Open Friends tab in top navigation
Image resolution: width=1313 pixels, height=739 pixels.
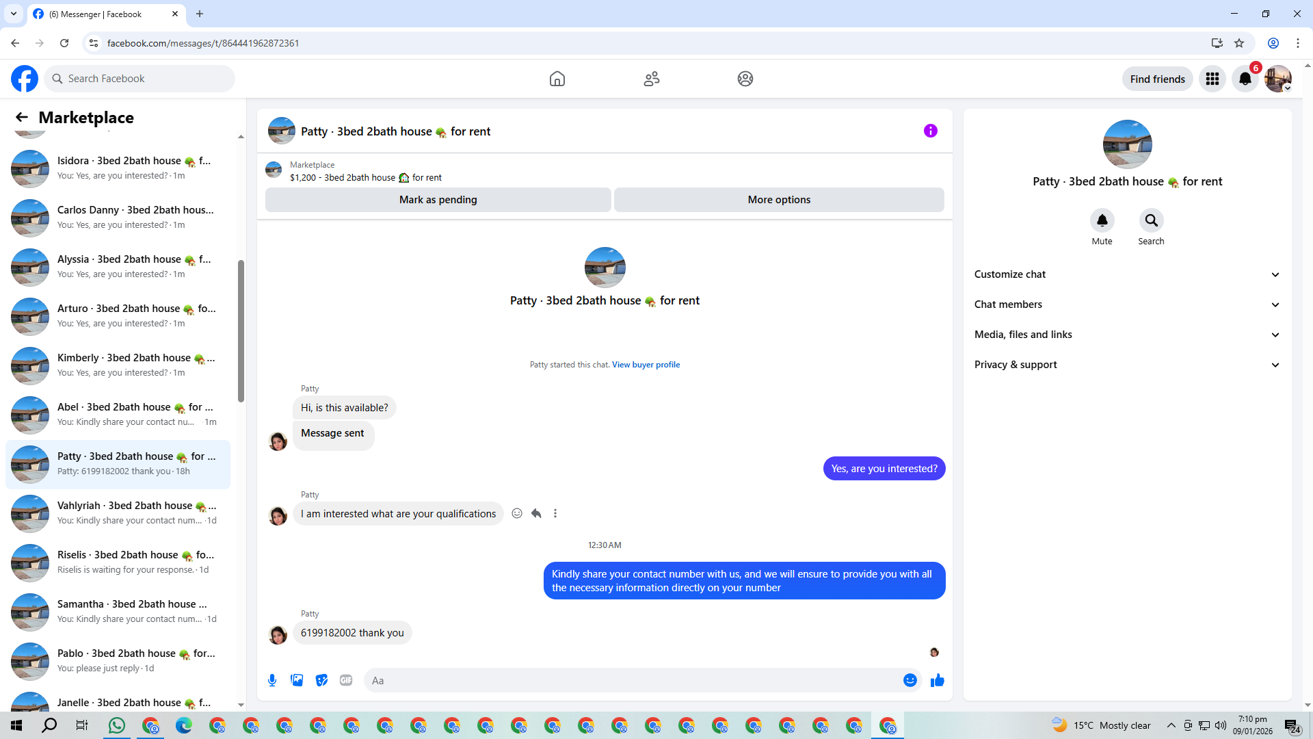[x=651, y=79]
